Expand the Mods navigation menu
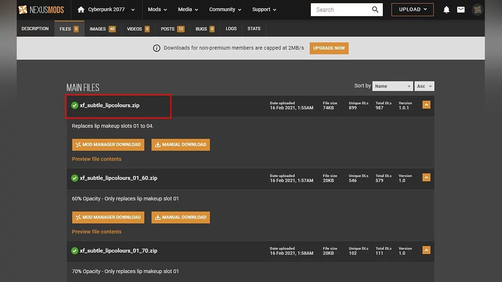Viewport: 502px width, 282px height. [x=157, y=10]
